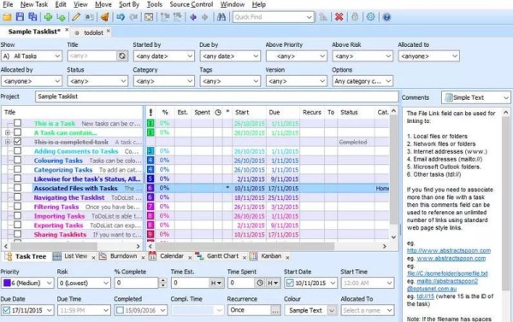
Task: Open the www.abstractspoon.com link in comments
Action: pos(451,258)
